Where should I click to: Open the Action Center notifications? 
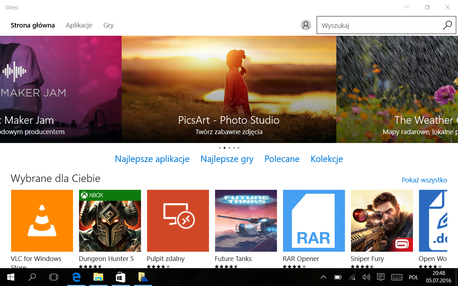(x=381, y=277)
